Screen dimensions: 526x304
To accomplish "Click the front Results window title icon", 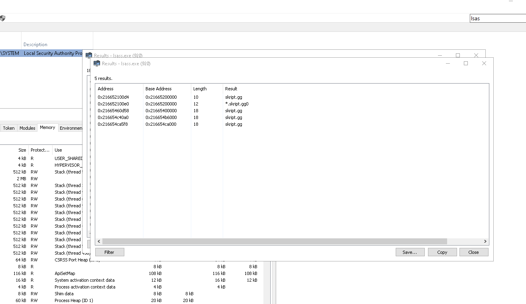I will coord(97,63).
